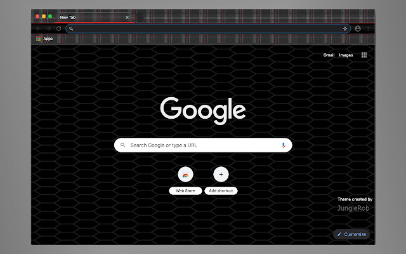This screenshot has width=406, height=254.
Task: Minimize window with the yellow button
Action: pyautogui.click(x=44, y=17)
